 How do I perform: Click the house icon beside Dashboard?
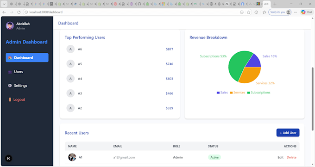(x=10, y=58)
